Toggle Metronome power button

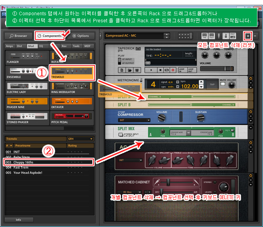250,78
